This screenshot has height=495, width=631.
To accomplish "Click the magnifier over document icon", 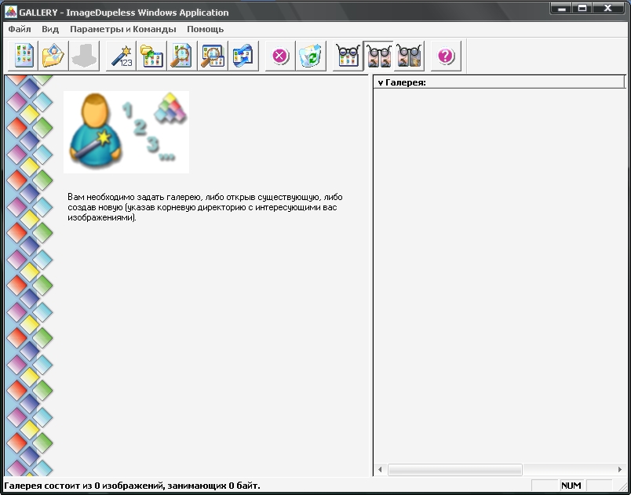I will pyautogui.click(x=181, y=56).
